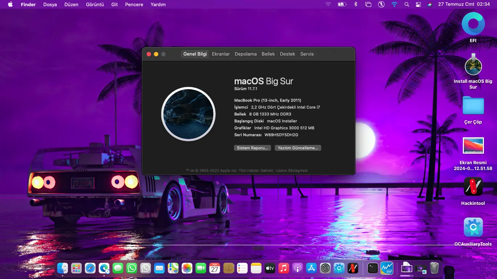Viewport: 497px width, 279px height.
Task: Open the Görüntü menu
Action: (95, 4)
